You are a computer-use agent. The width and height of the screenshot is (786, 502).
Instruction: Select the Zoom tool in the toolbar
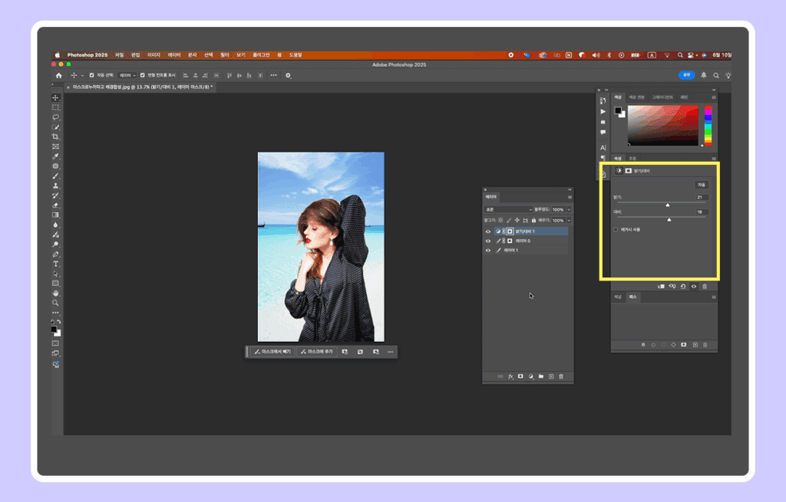[x=55, y=303]
